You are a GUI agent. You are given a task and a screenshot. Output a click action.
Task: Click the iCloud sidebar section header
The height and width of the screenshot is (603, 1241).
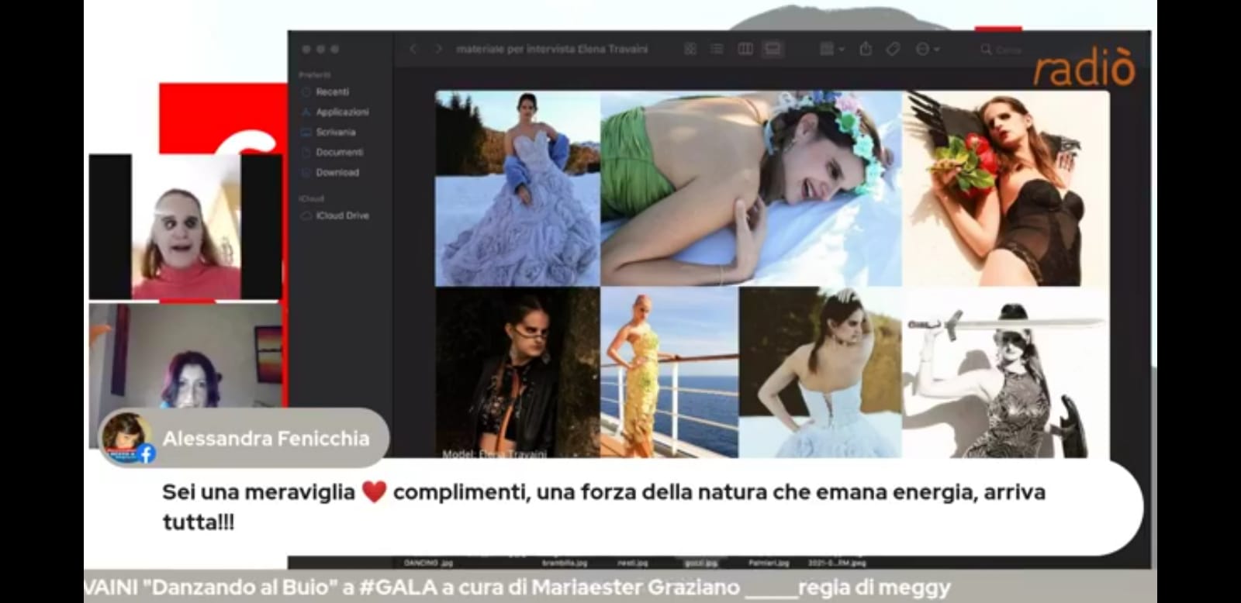[x=312, y=199]
